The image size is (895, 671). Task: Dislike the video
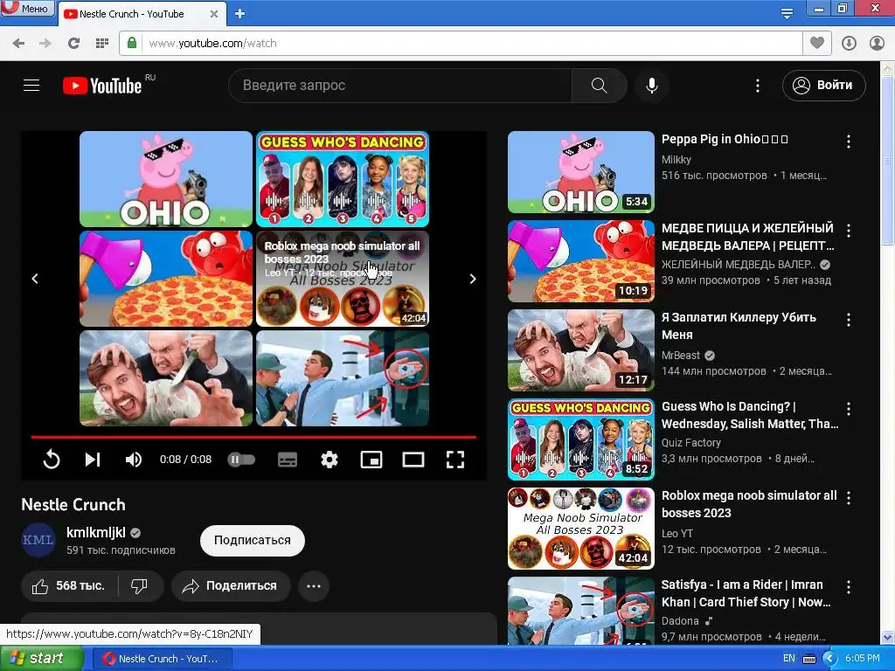pos(139,586)
